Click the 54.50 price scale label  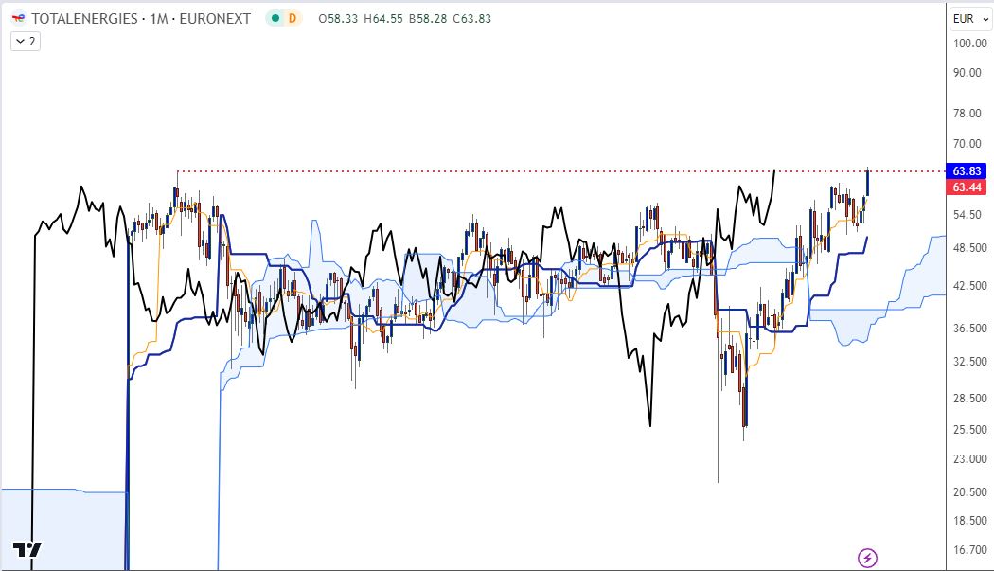[x=967, y=214]
